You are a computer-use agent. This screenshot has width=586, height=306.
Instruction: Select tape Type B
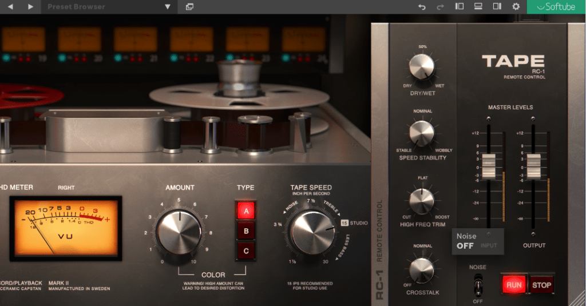(x=247, y=231)
